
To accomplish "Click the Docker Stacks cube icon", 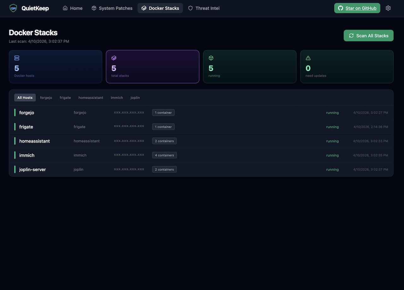I will click(x=145, y=8).
